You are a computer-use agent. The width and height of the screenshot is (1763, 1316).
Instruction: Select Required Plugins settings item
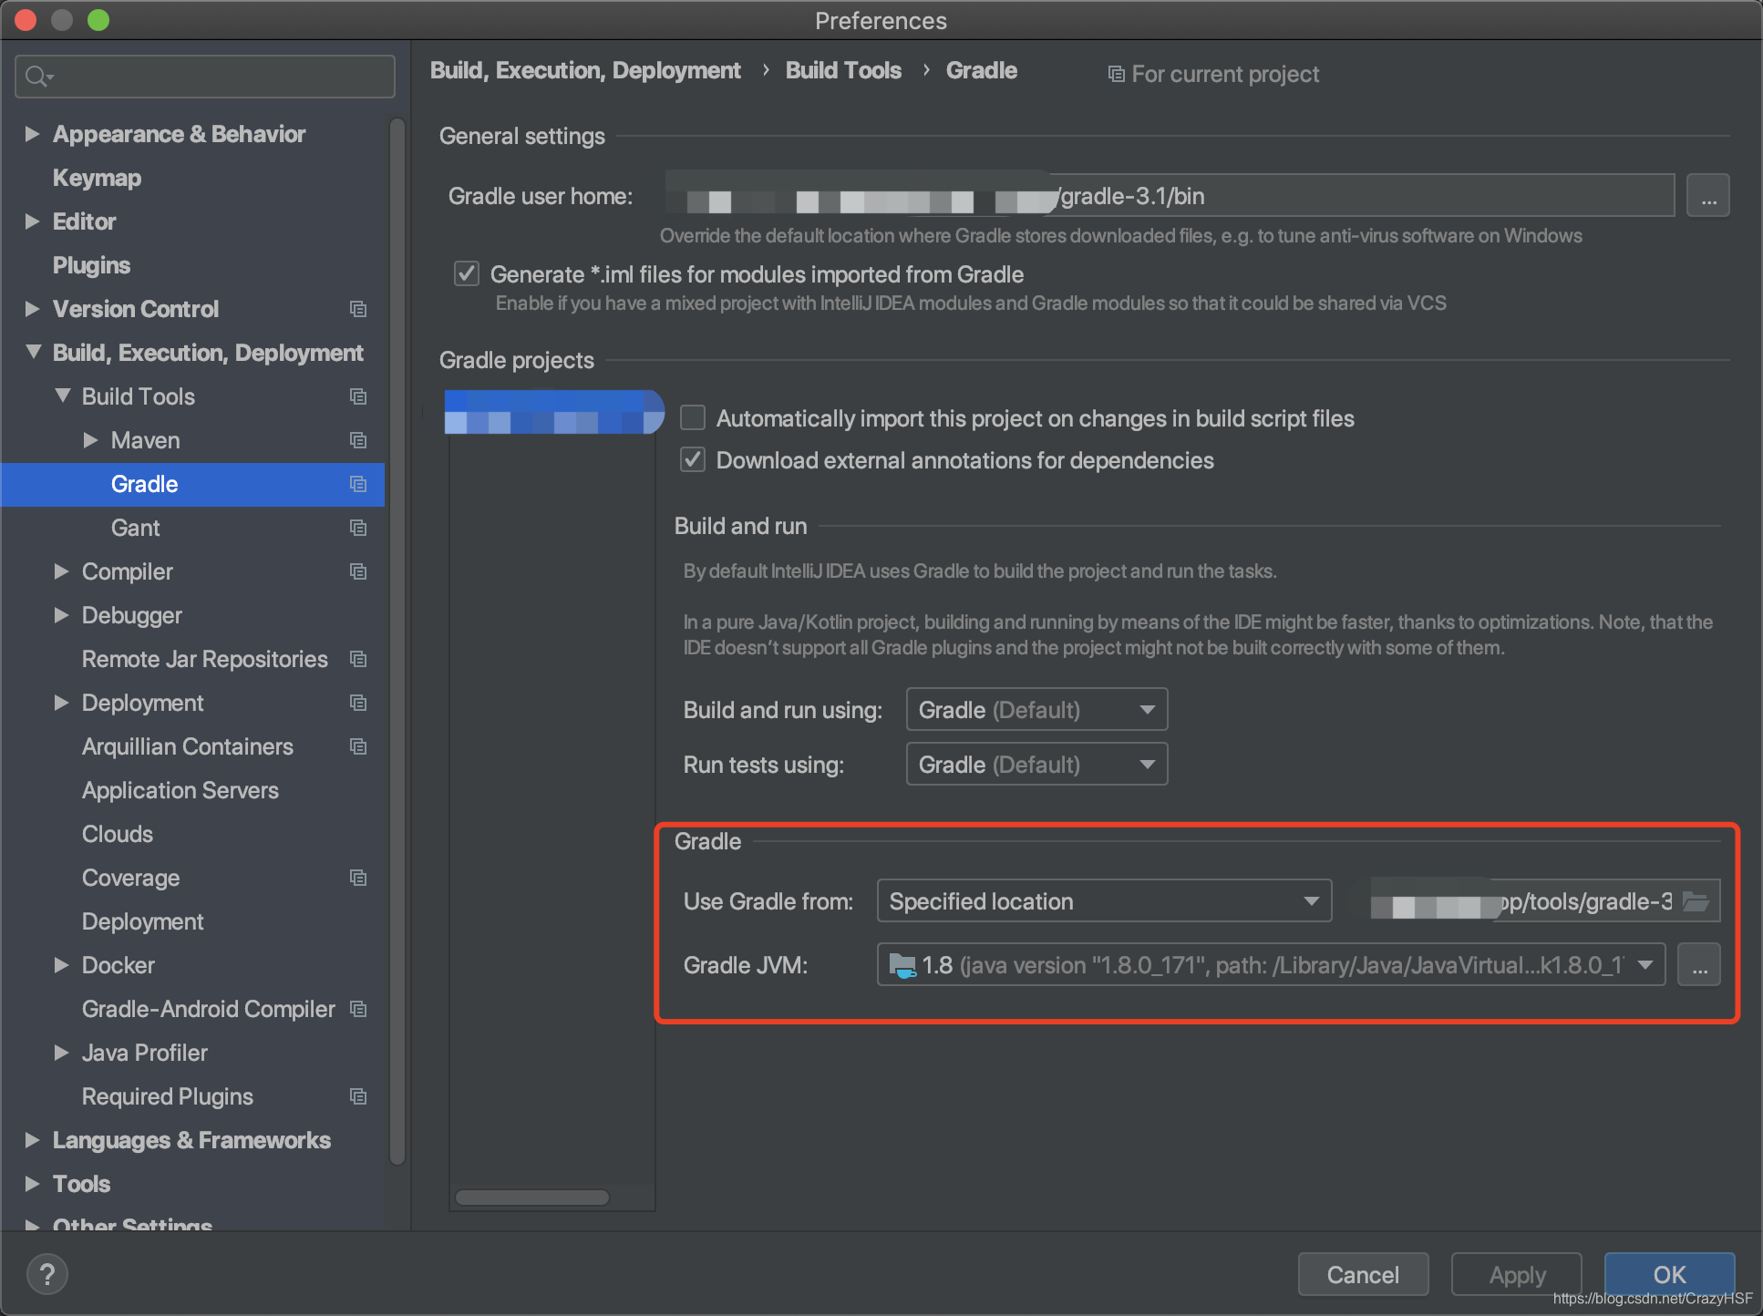(168, 1096)
